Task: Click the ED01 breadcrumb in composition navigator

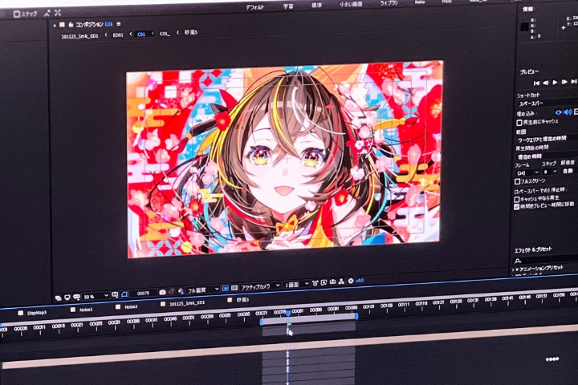Action: click(118, 35)
